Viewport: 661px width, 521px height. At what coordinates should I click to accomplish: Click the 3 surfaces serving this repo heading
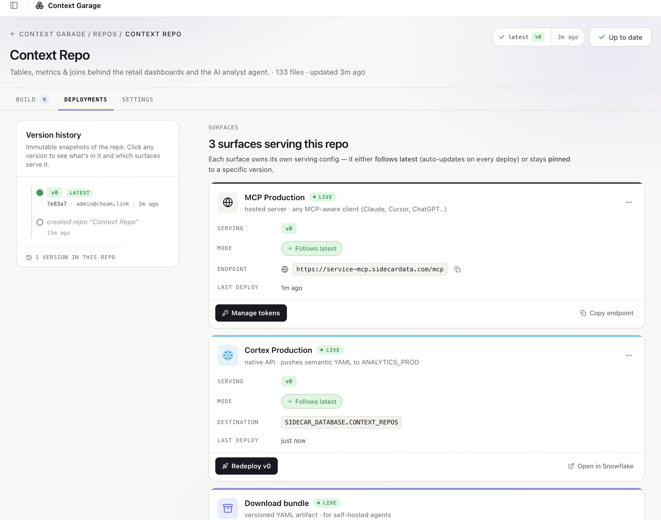[279, 144]
